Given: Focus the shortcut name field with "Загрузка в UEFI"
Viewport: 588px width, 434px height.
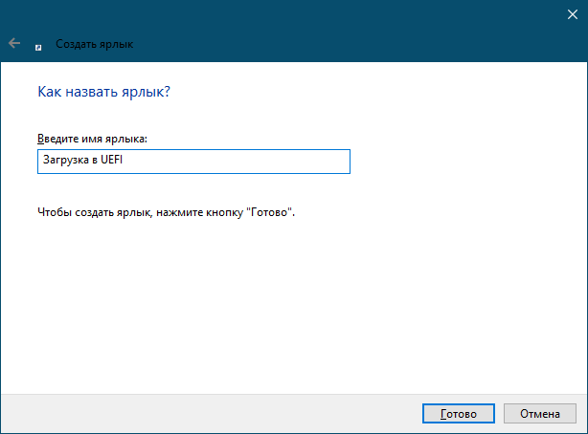Looking at the screenshot, I should point(193,162).
